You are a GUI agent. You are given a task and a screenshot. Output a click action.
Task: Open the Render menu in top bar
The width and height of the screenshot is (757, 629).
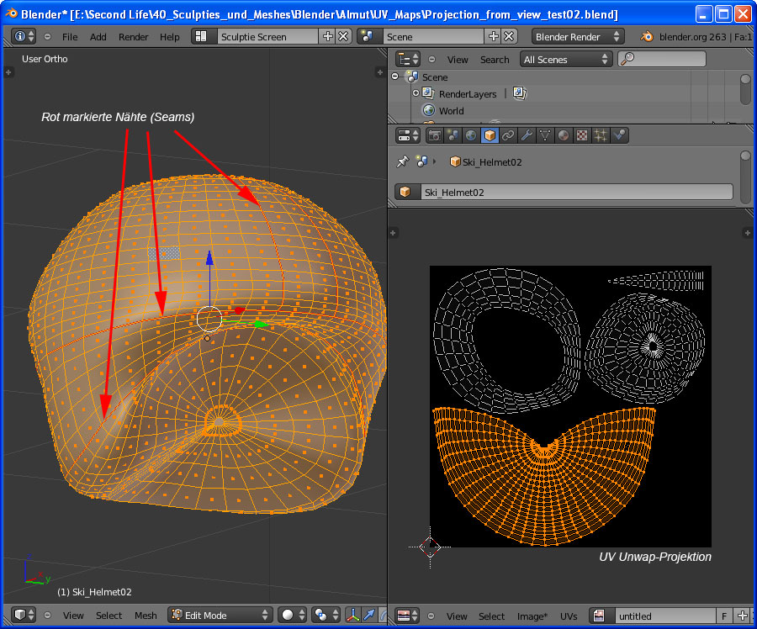[133, 37]
